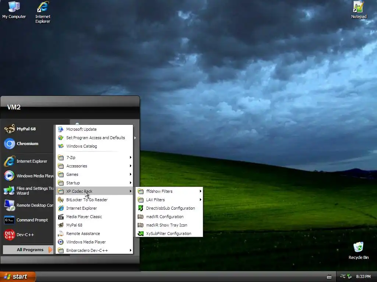
Task: Click the DirectVobSub Configuration green arrow icon
Action: [x=141, y=208]
